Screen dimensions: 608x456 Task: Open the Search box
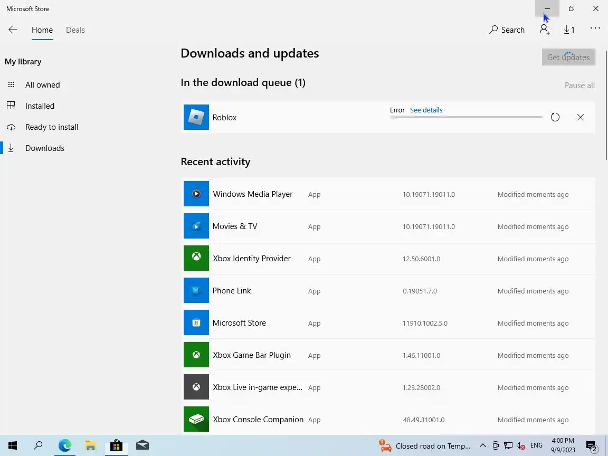point(507,30)
